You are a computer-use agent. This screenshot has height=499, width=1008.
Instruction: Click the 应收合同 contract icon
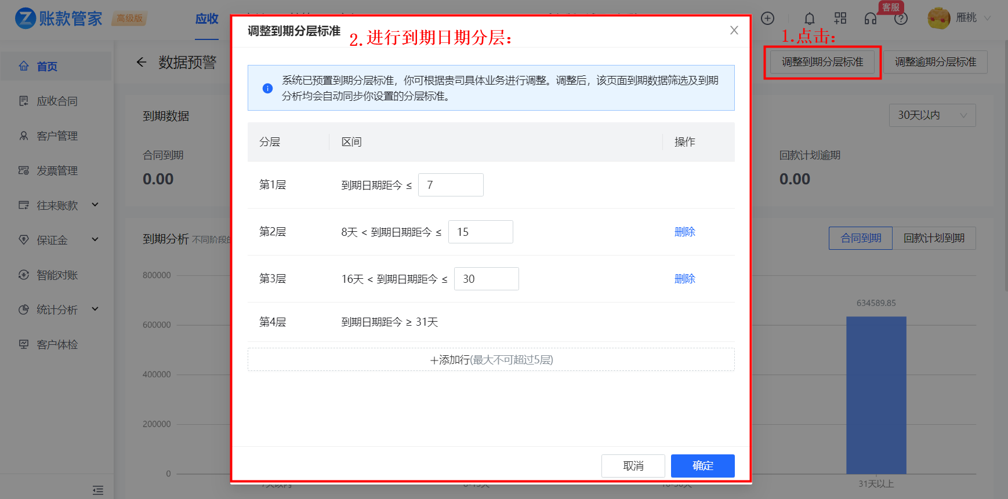24,101
